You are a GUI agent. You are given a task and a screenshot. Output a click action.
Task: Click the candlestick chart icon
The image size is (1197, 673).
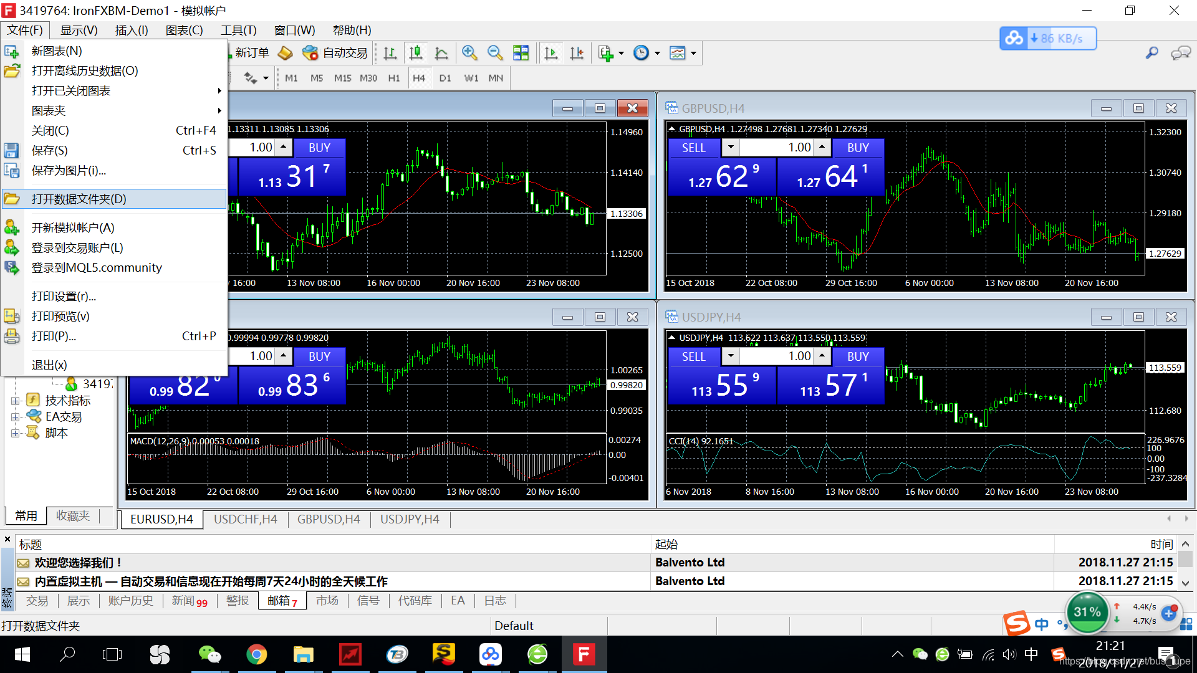(416, 53)
